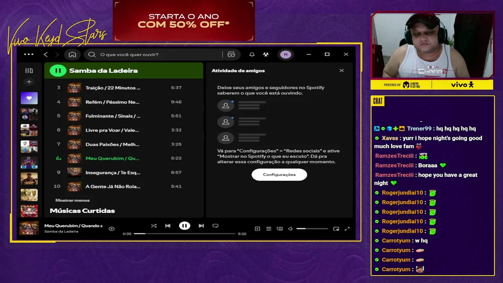The height and width of the screenshot is (283, 503).
Task: Go forward with the right arrow
Action: click(x=57, y=54)
